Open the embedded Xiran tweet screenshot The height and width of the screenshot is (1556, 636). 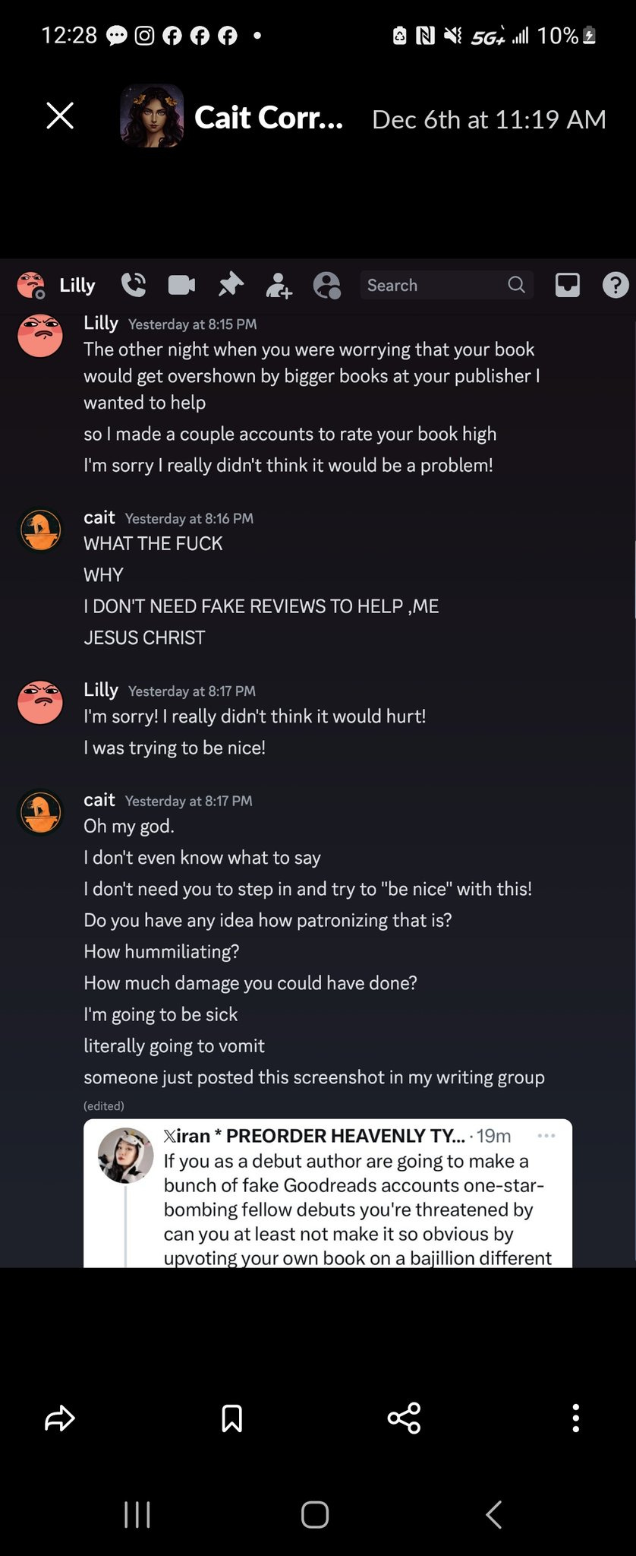[328, 1193]
